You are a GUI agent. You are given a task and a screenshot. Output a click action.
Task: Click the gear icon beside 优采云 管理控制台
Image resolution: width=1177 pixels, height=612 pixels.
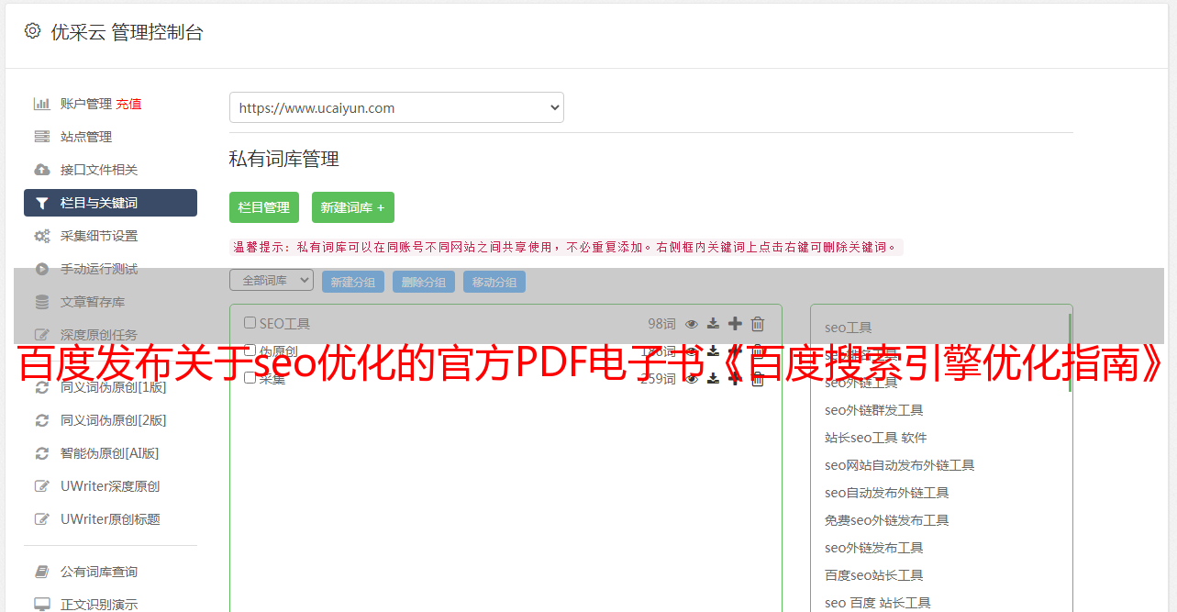[33, 31]
